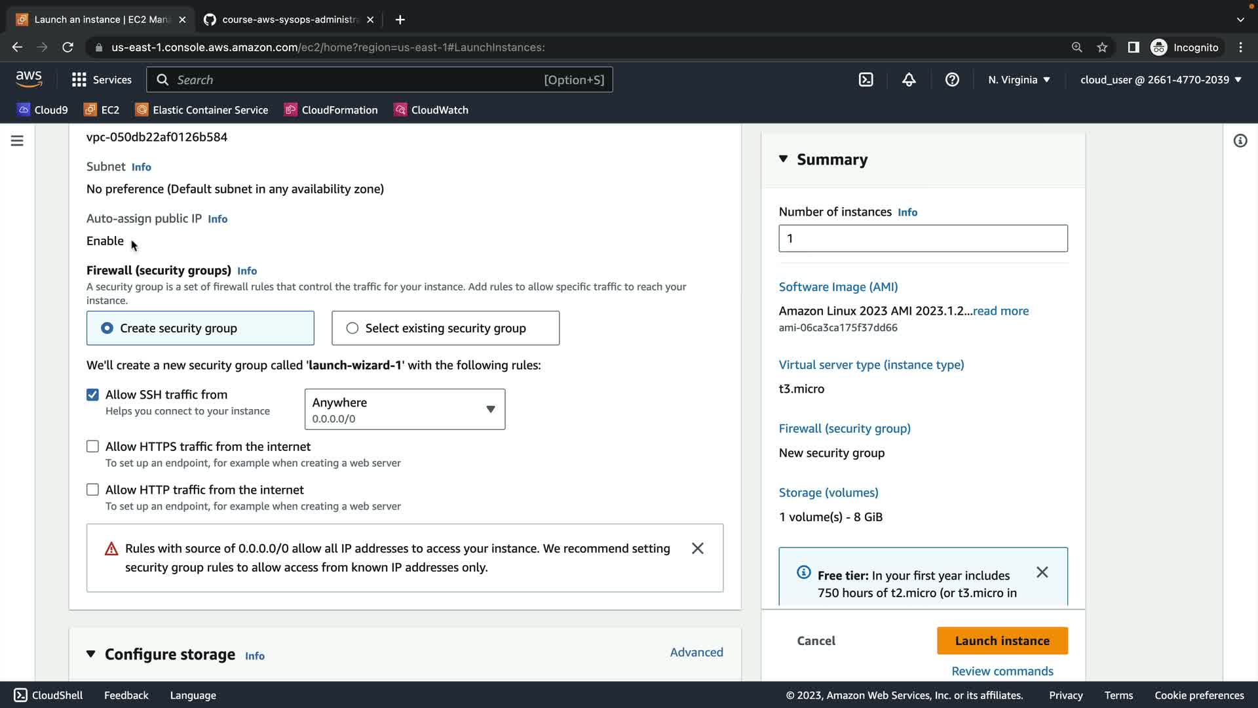
Task: Open the notifications bell
Action: pos(909,80)
